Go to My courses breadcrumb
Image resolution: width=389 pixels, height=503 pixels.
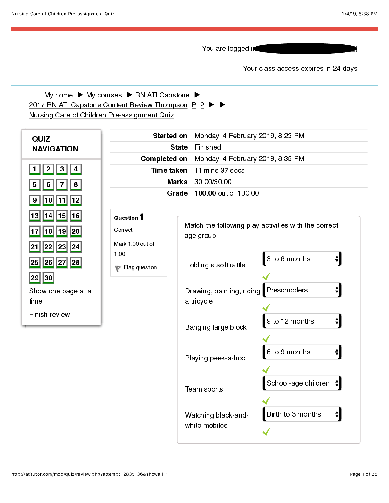point(104,95)
